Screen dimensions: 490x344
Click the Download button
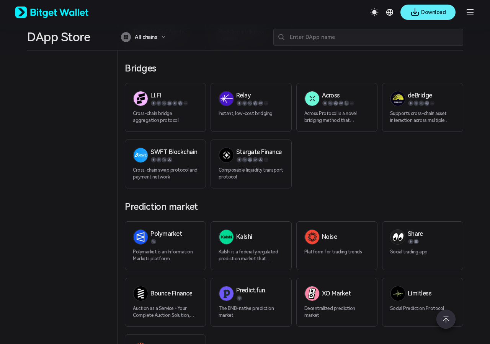[x=428, y=12]
